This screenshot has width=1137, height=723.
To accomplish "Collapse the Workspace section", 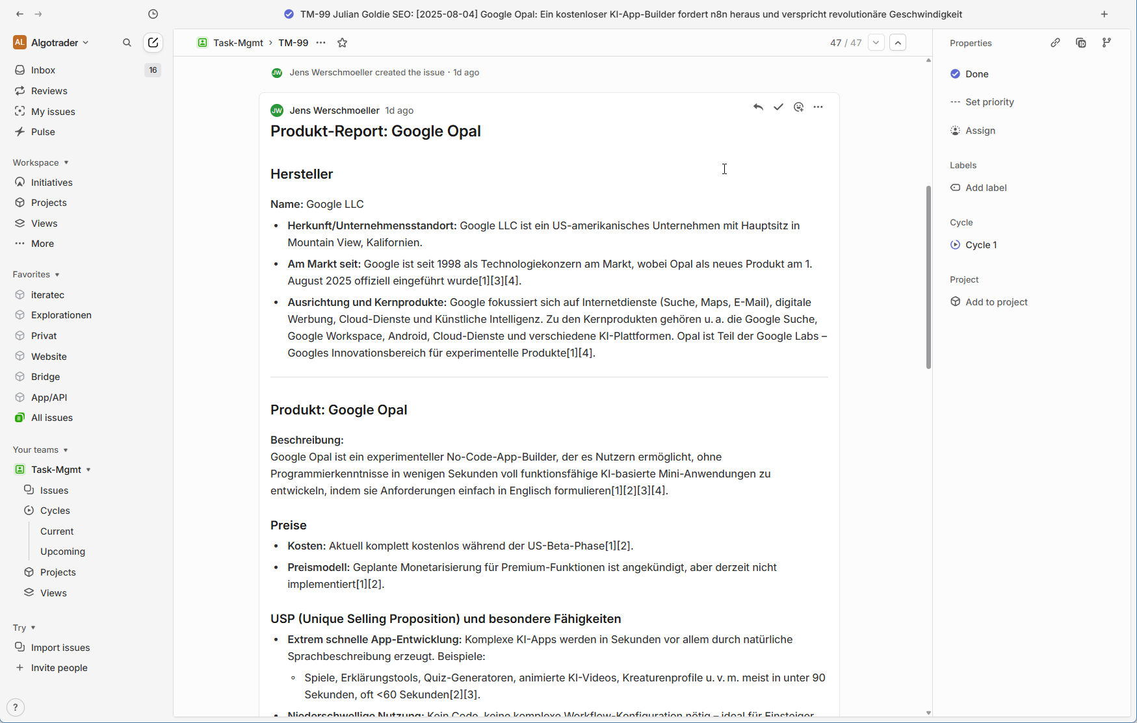I will pyautogui.click(x=40, y=162).
